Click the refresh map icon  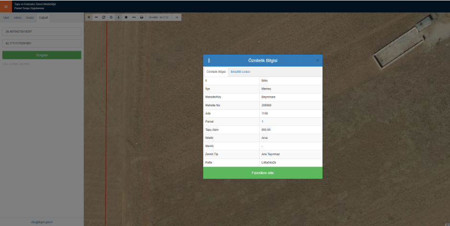(x=104, y=17)
